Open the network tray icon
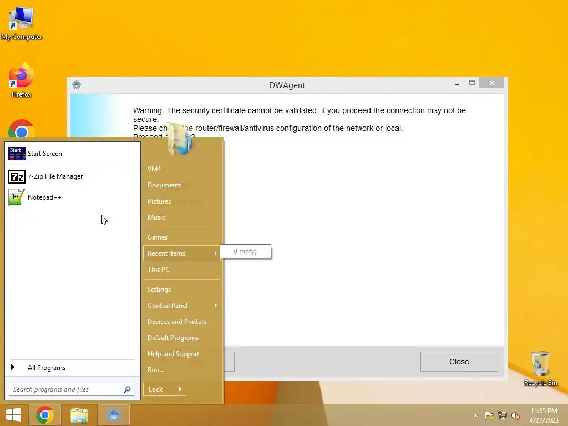 [x=503, y=415]
